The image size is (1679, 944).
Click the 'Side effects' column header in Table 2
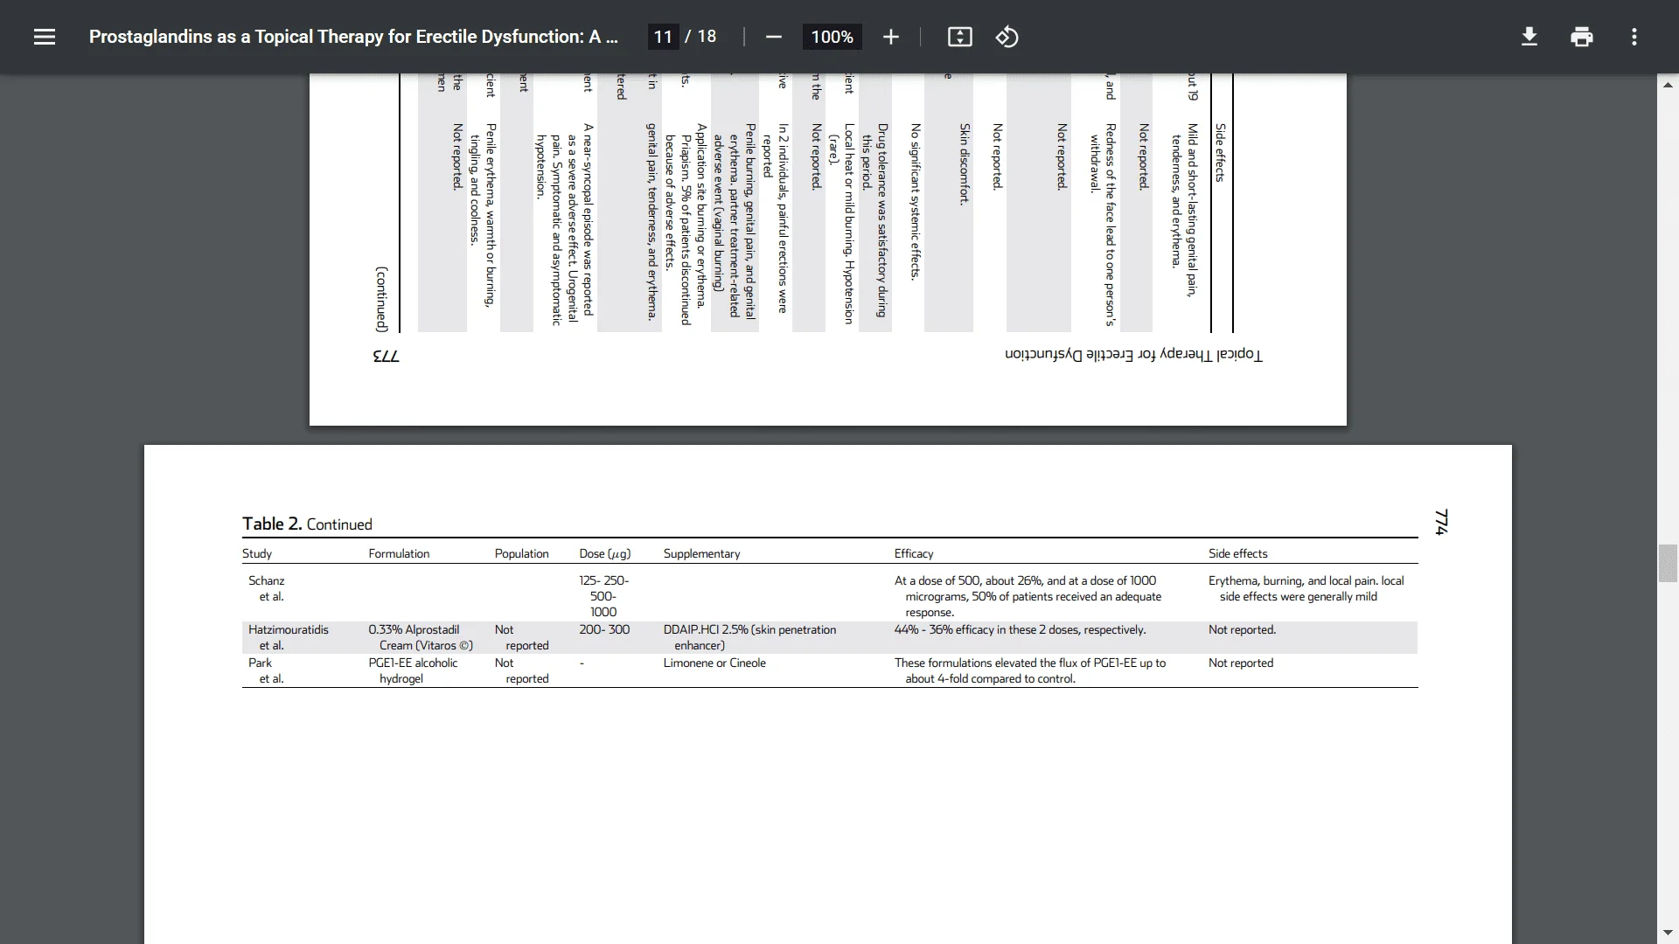[1237, 553]
